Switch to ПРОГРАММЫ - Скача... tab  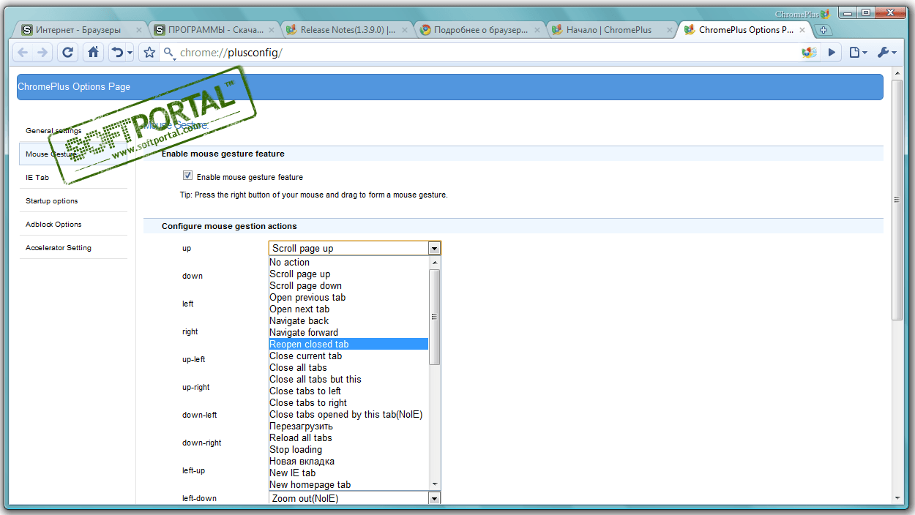[215, 30]
